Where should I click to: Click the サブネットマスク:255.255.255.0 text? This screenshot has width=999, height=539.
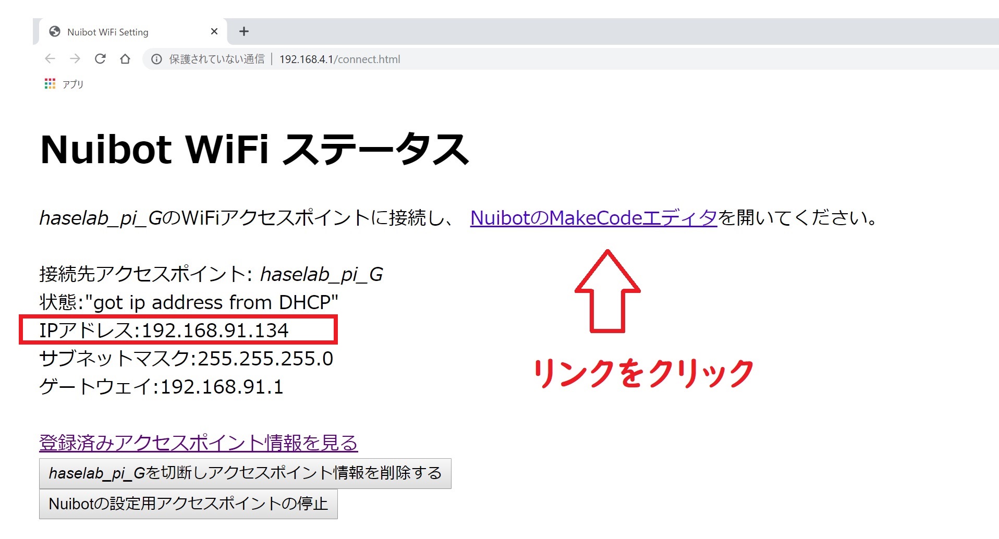pos(186,359)
